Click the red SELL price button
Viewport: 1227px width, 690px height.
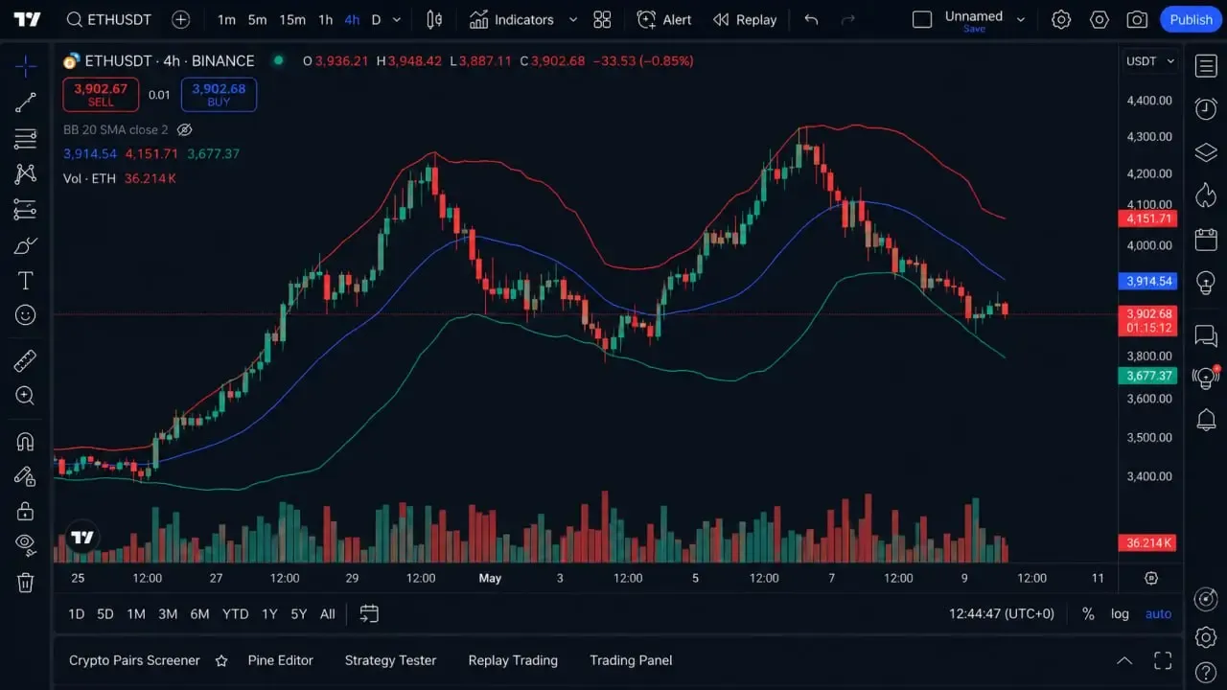[101, 94]
